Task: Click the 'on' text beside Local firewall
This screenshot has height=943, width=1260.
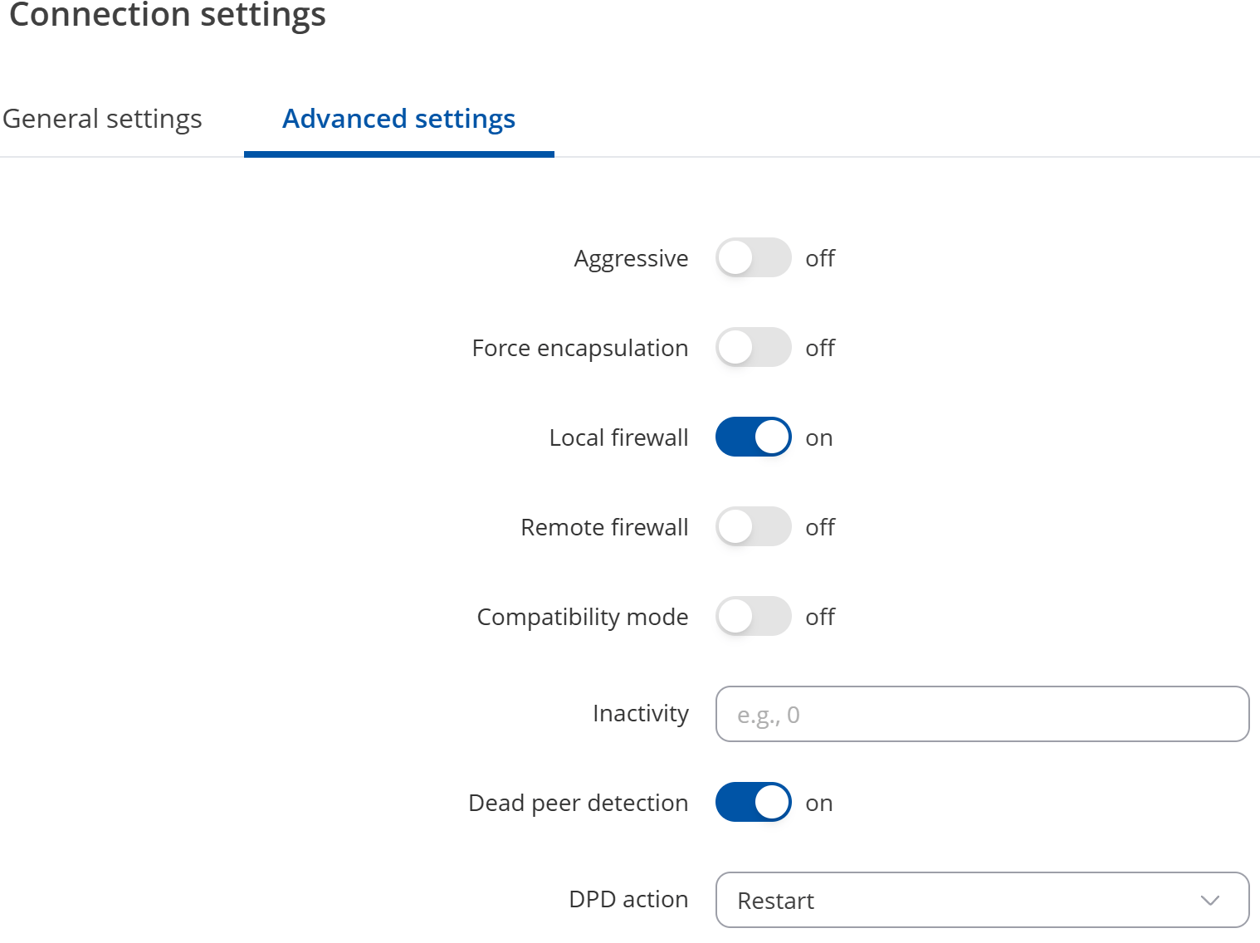Action: (820, 437)
